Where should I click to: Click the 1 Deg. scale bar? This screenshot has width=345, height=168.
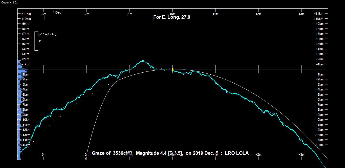[x=57, y=17]
